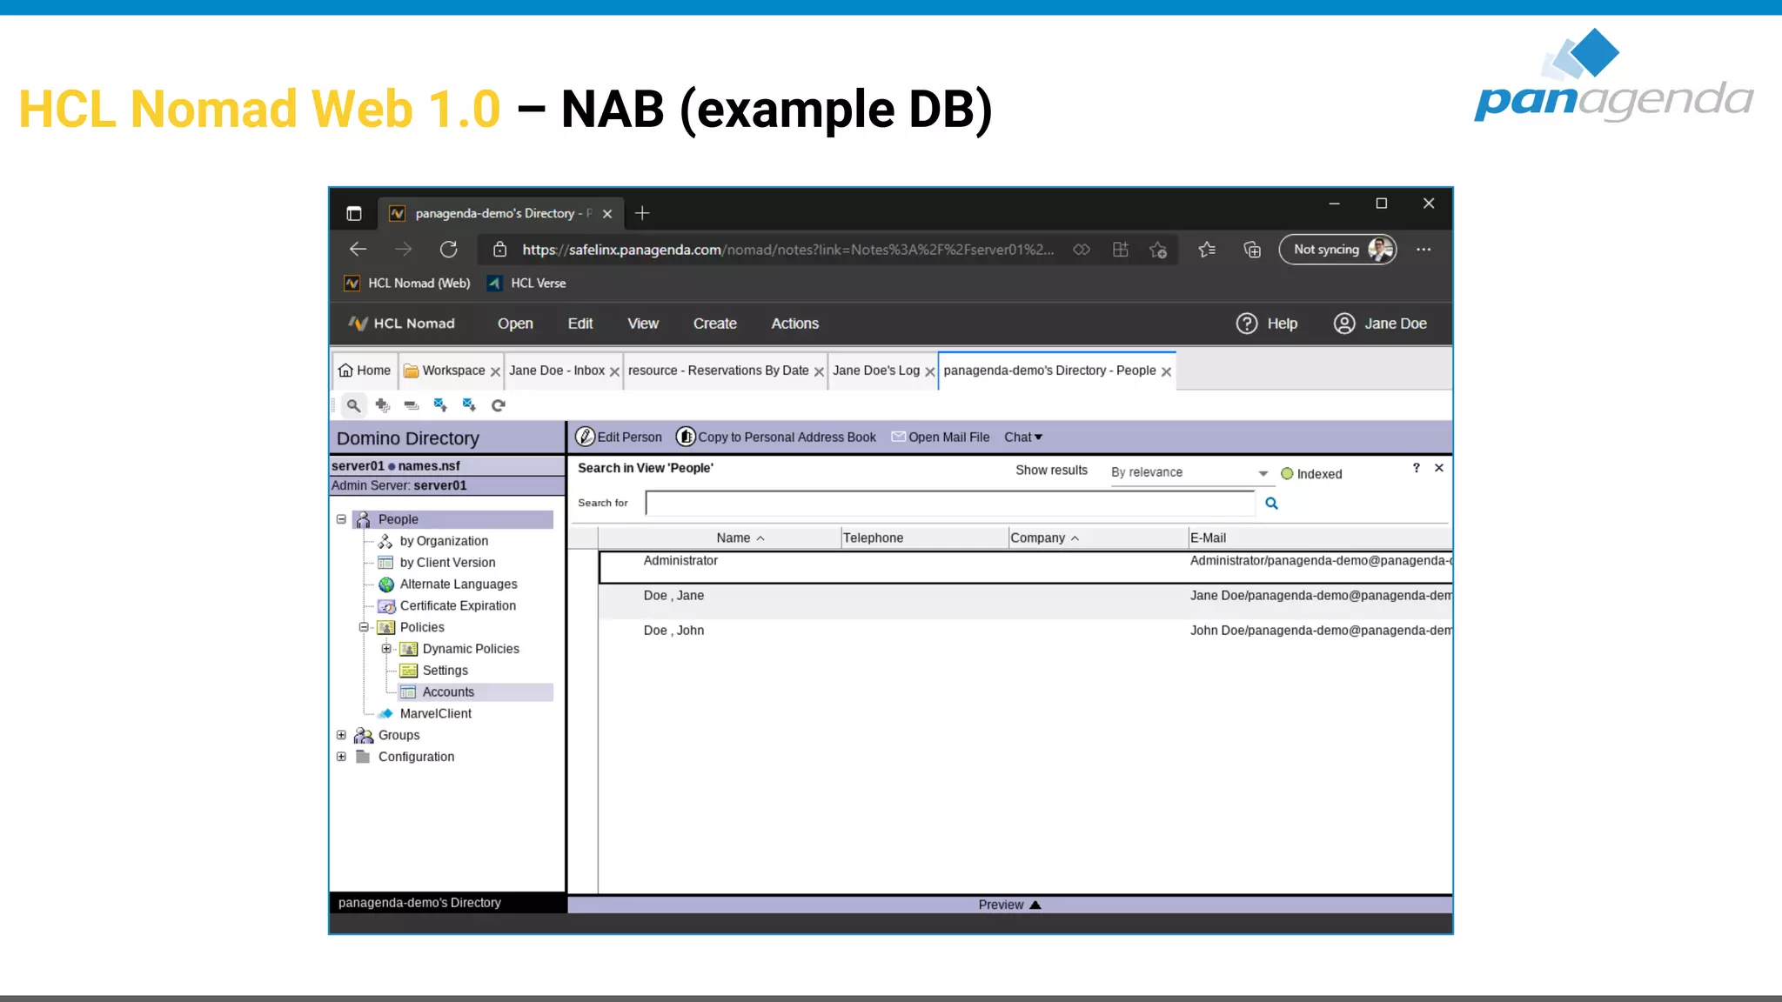Select Certificate Expiration view
The height and width of the screenshot is (1002, 1782).
pos(458,606)
